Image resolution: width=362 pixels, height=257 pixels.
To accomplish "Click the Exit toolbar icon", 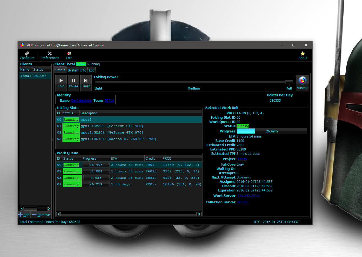I will click(x=69, y=56).
